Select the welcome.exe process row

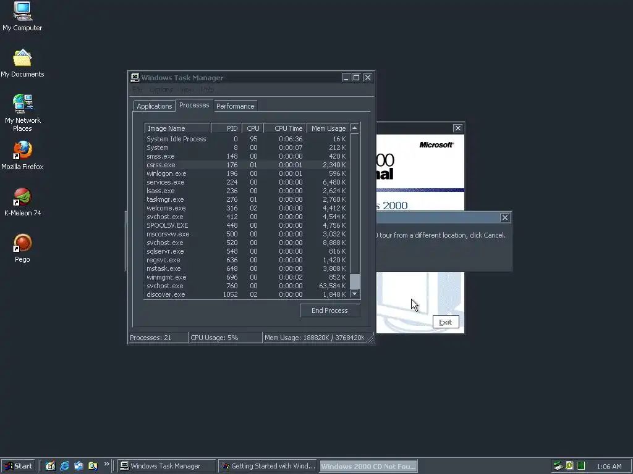(247, 208)
